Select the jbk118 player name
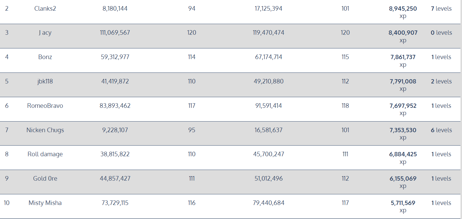Image resolution: width=462 pixels, height=219 pixels. pos(45,81)
